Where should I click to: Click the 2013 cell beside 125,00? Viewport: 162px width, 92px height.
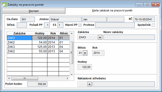click(53, 47)
